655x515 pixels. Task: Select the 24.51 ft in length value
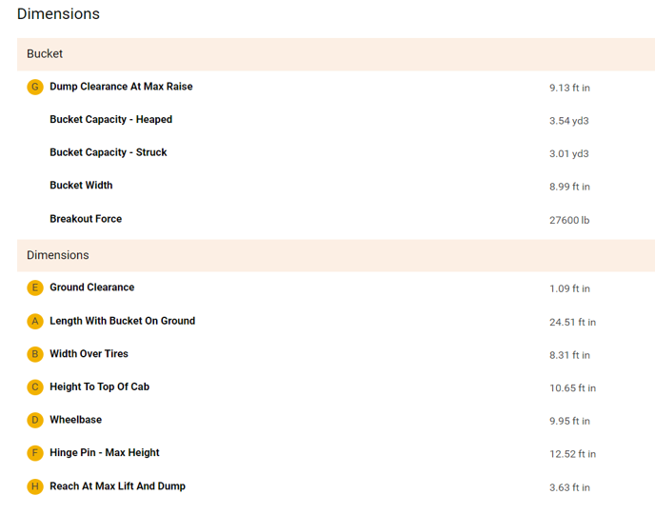pos(572,322)
